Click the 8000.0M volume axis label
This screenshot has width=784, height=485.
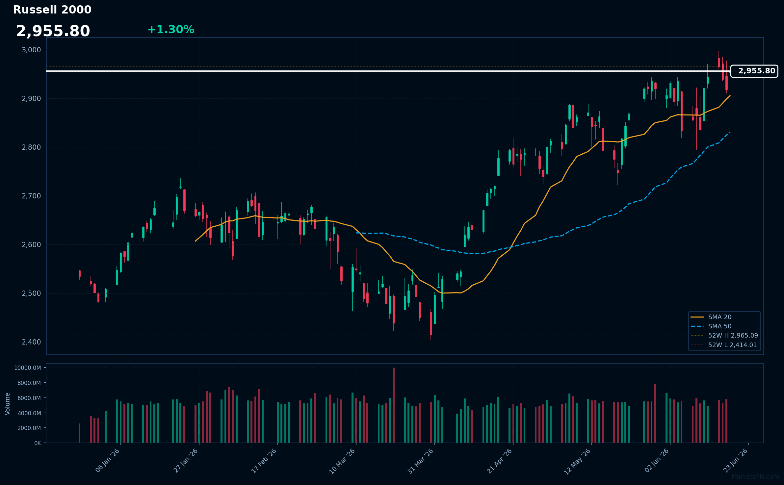[29, 383]
